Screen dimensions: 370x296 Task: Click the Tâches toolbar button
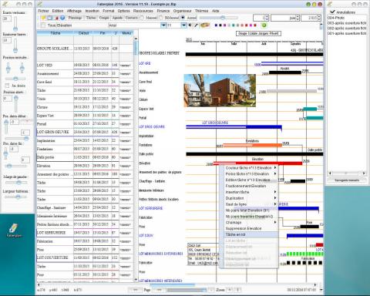click(x=91, y=18)
